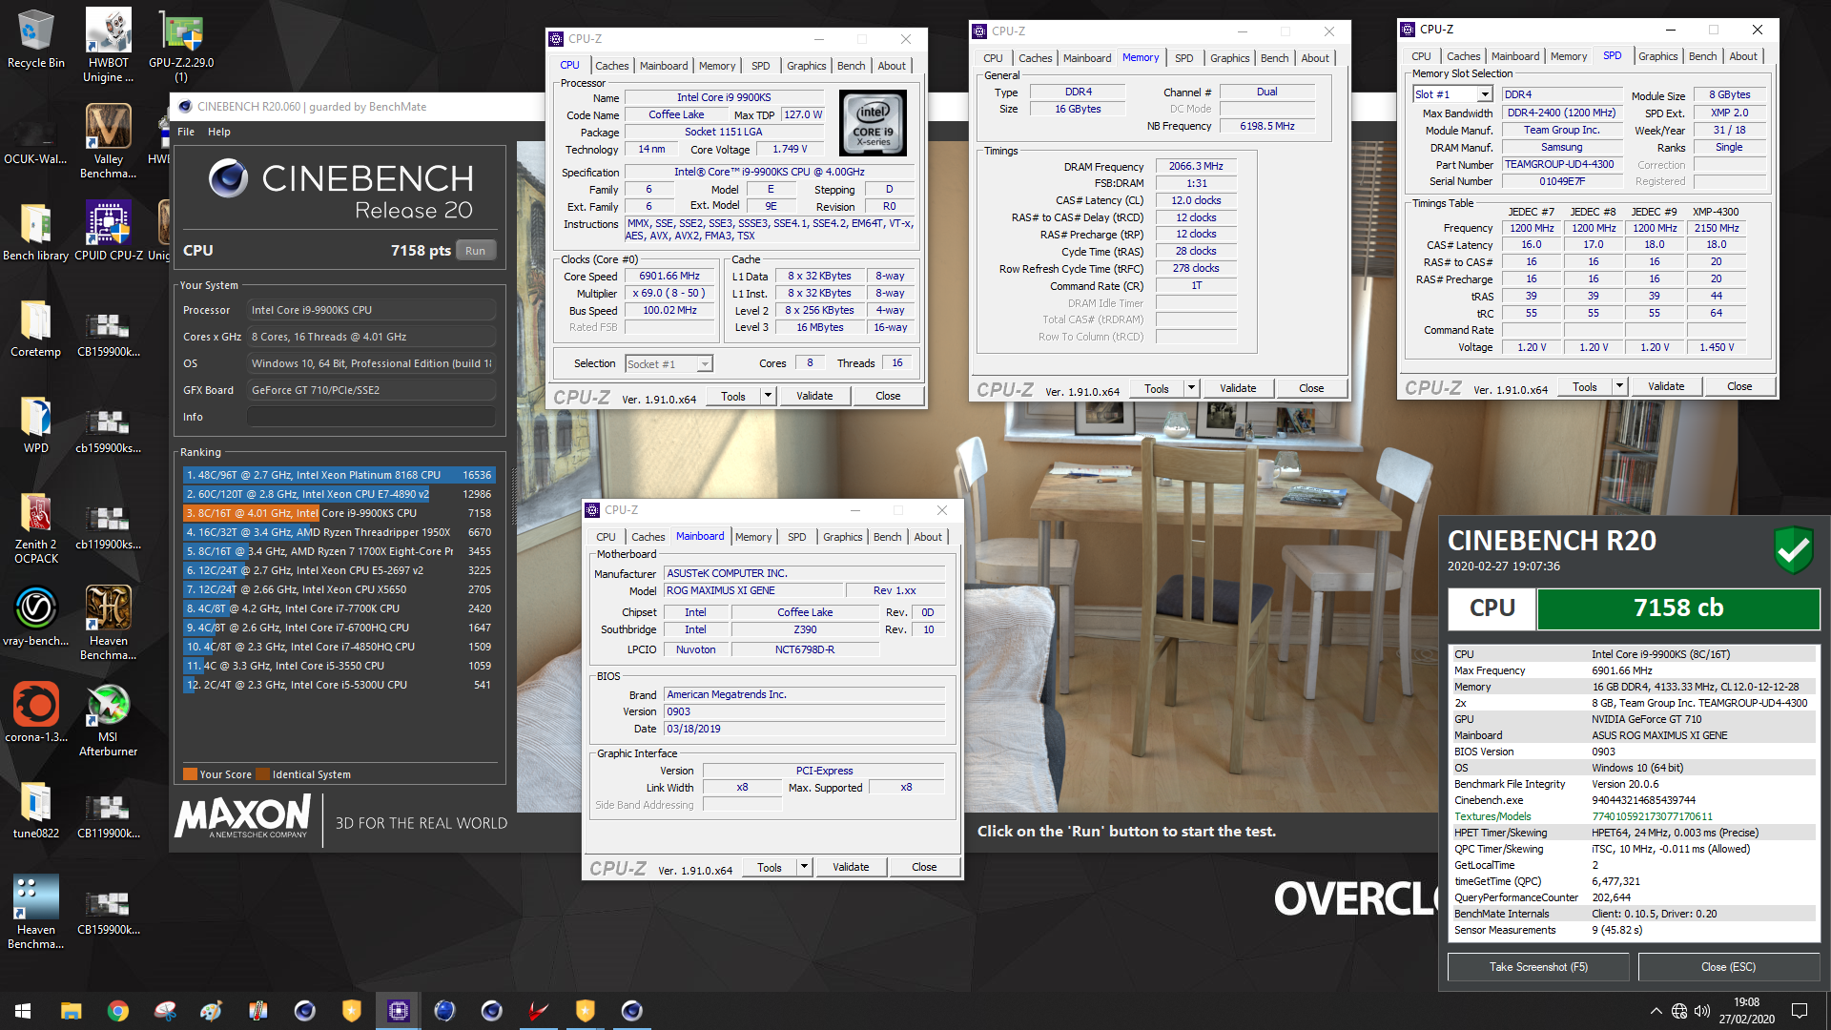
Task: Click the active CPU-Z taskbar icon
Action: [x=398, y=1011]
